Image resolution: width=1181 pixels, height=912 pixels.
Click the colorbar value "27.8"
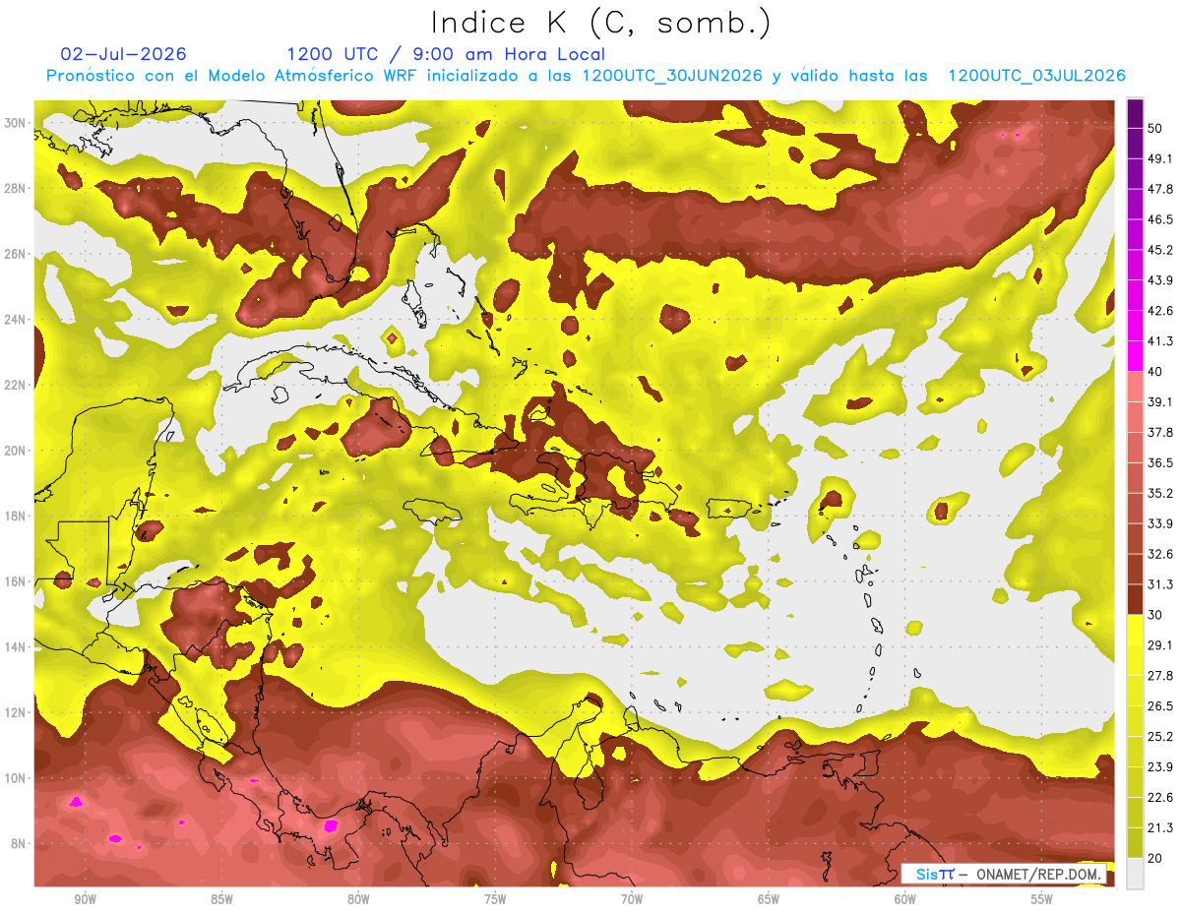point(1161,676)
